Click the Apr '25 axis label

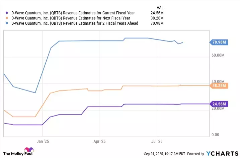(100, 142)
